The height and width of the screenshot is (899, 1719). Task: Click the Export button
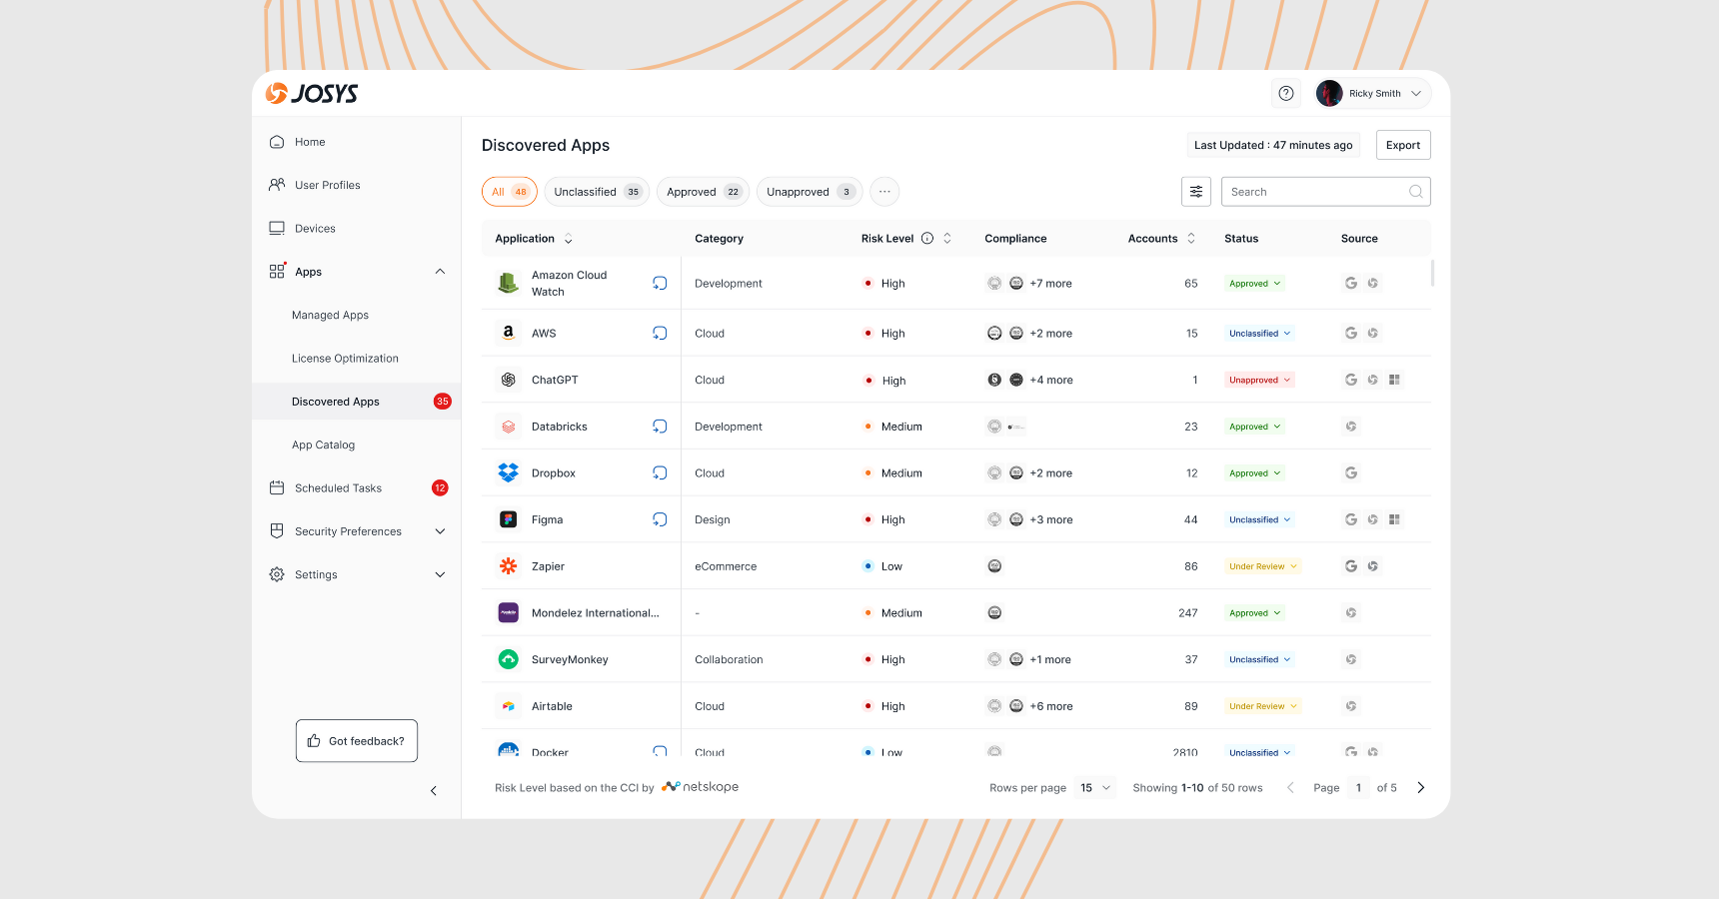[1403, 145]
